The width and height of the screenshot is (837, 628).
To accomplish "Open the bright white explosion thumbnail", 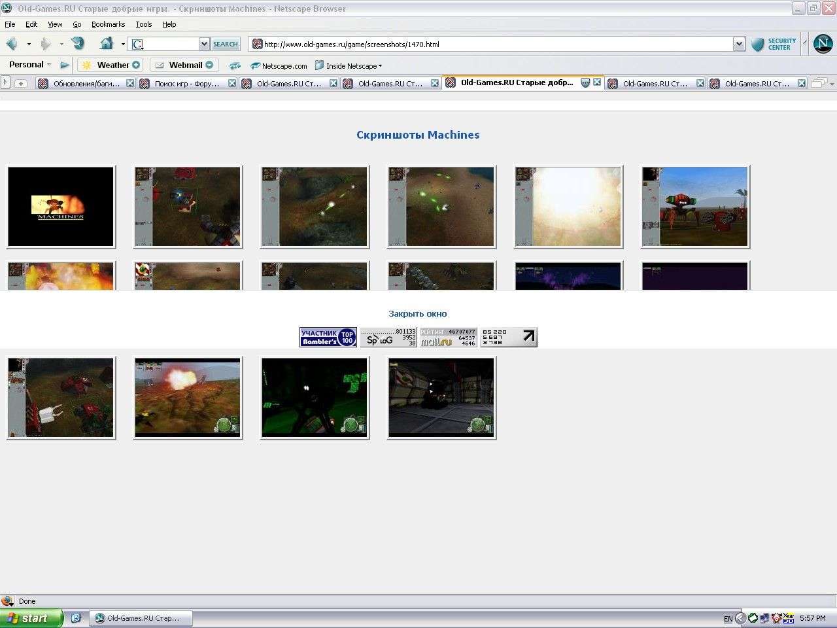I will pos(568,207).
